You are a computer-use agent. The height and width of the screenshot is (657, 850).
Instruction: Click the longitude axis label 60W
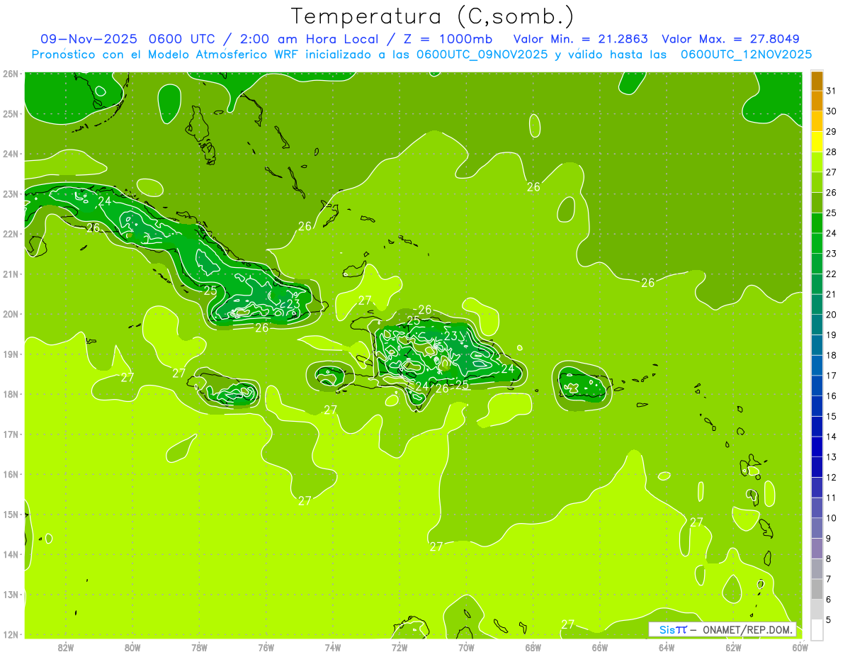800,647
